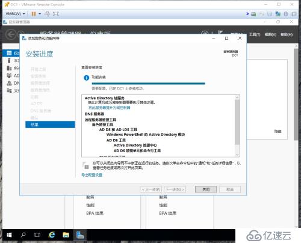Image resolution: width=301 pixels, height=243 pixels.
Task: Click the message log icon at the end of VMRC tray
Action: click(x=294, y=14)
